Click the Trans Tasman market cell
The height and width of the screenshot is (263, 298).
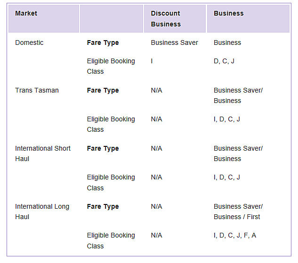tap(37, 90)
